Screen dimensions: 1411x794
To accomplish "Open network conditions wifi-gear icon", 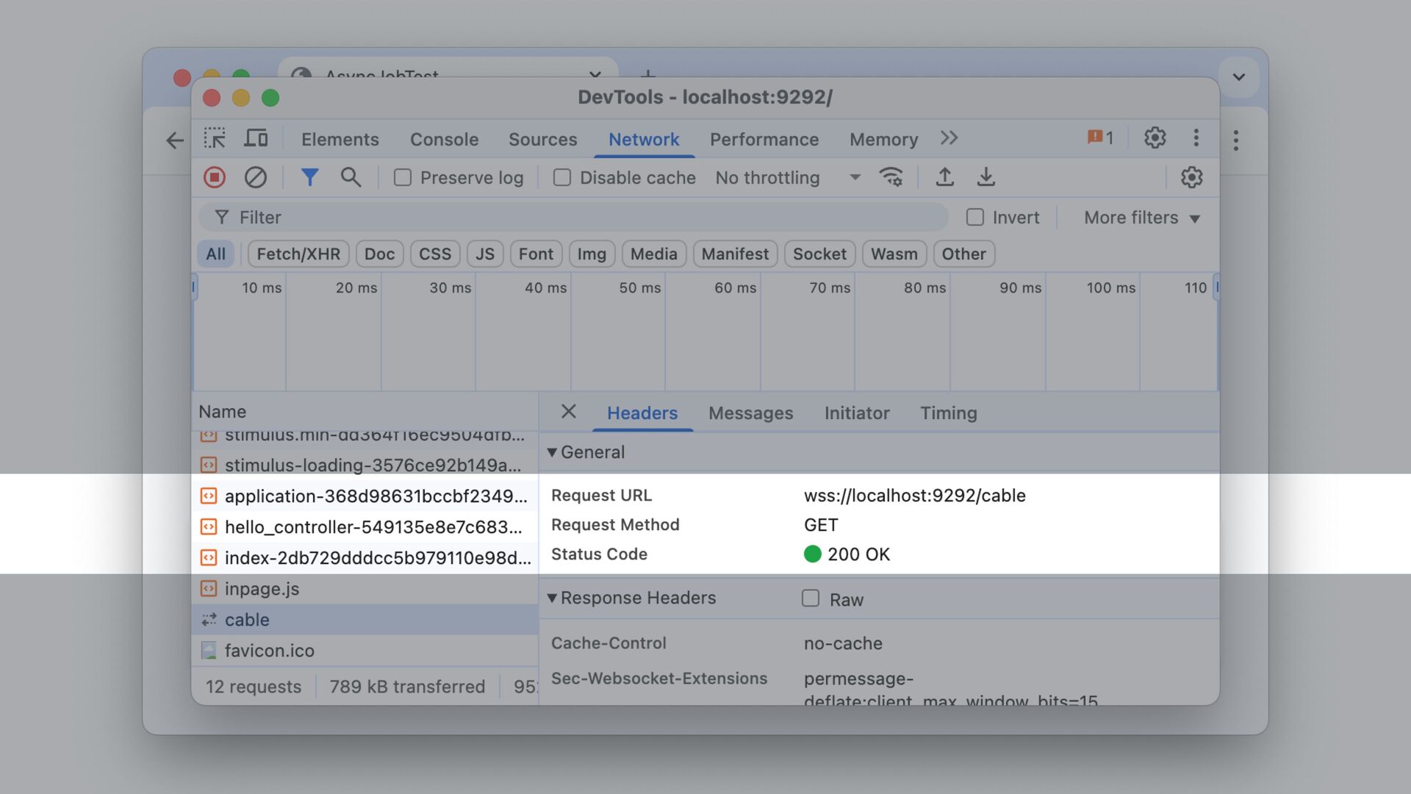I will coord(891,177).
